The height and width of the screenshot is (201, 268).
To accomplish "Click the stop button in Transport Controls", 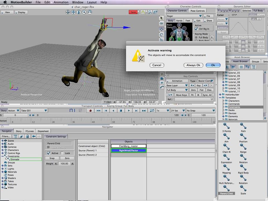I will pyautogui.click(x=121, y=111).
